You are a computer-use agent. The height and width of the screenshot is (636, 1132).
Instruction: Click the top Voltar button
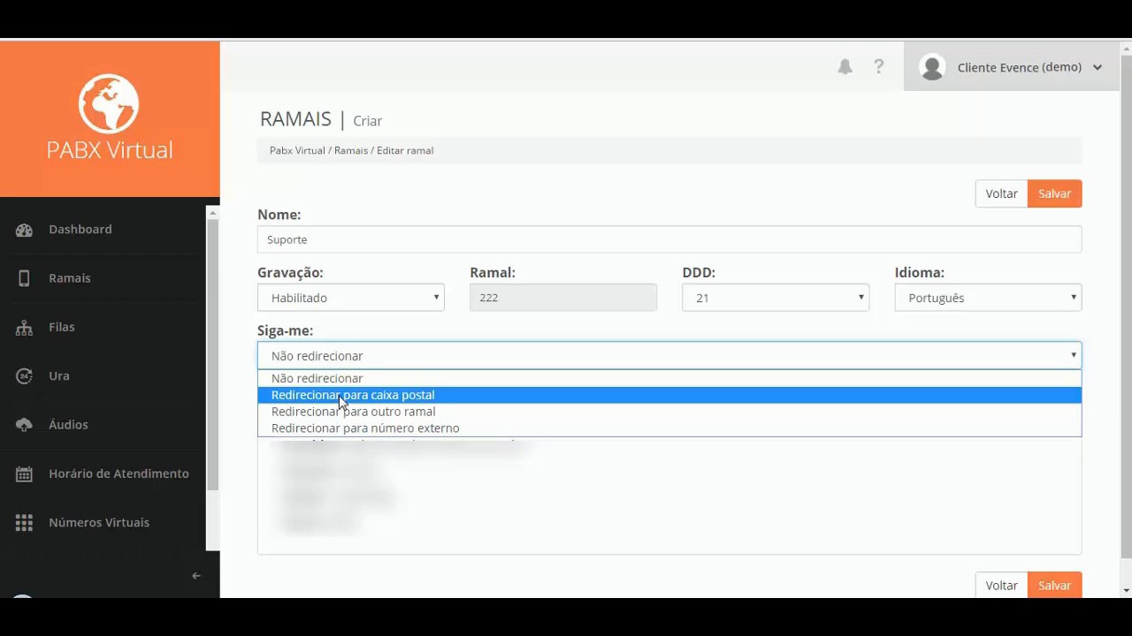(x=1001, y=193)
